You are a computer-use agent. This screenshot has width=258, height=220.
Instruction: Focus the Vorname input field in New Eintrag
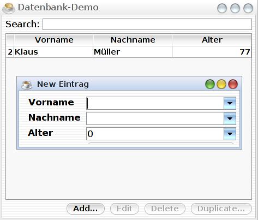[155, 103]
